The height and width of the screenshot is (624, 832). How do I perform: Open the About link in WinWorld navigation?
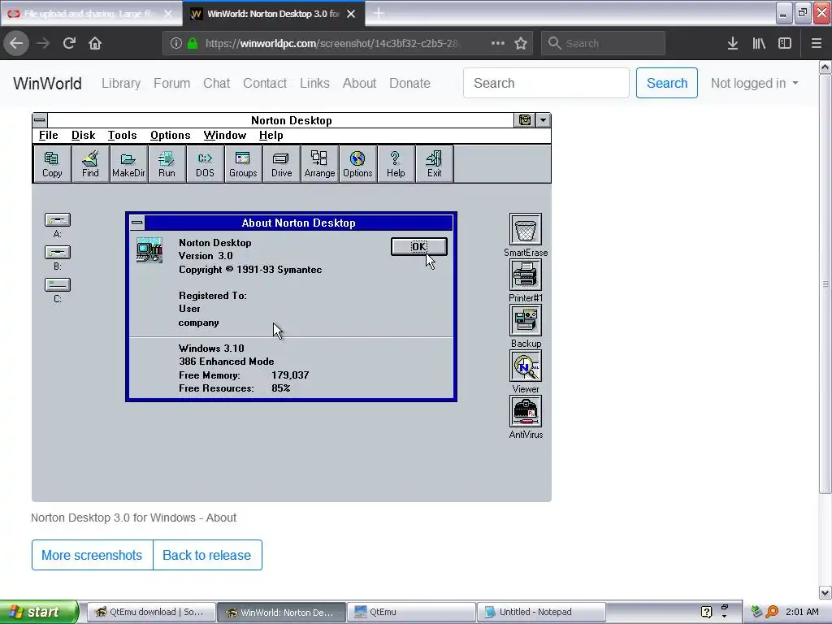point(359,84)
